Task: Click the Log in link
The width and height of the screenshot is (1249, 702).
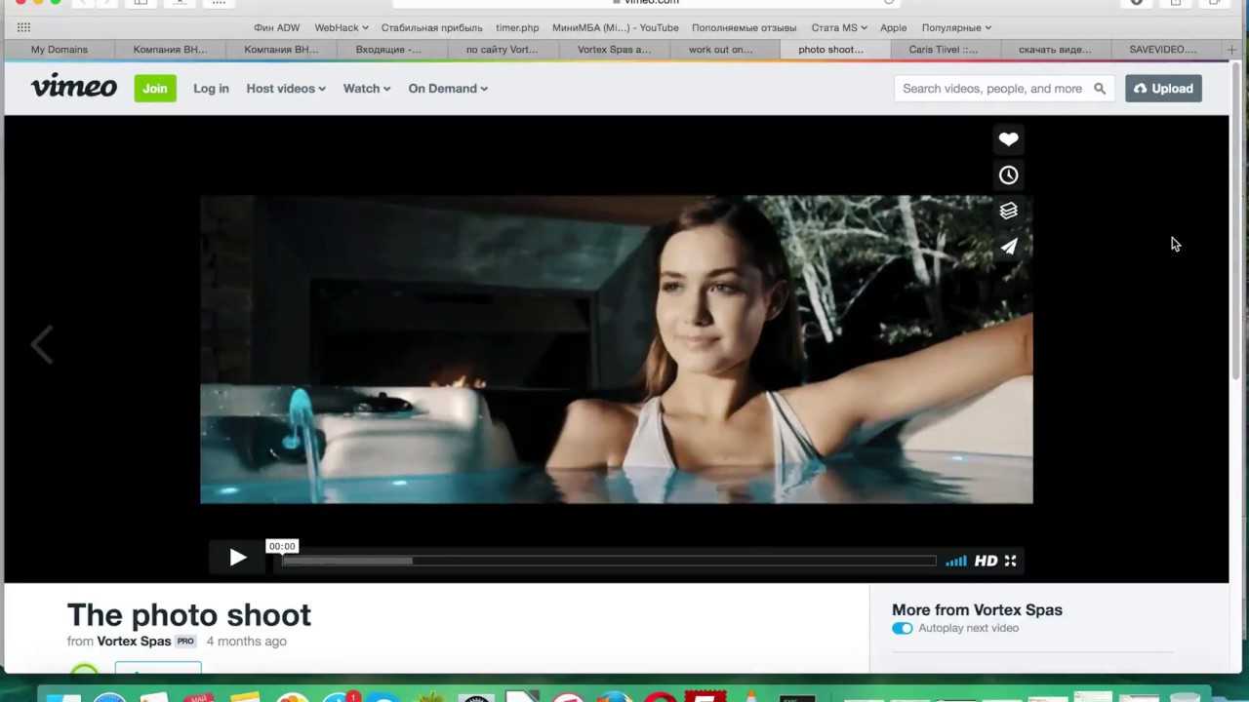Action: click(x=211, y=89)
